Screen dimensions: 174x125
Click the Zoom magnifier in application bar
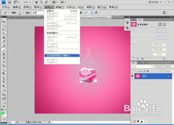pos(41,2)
